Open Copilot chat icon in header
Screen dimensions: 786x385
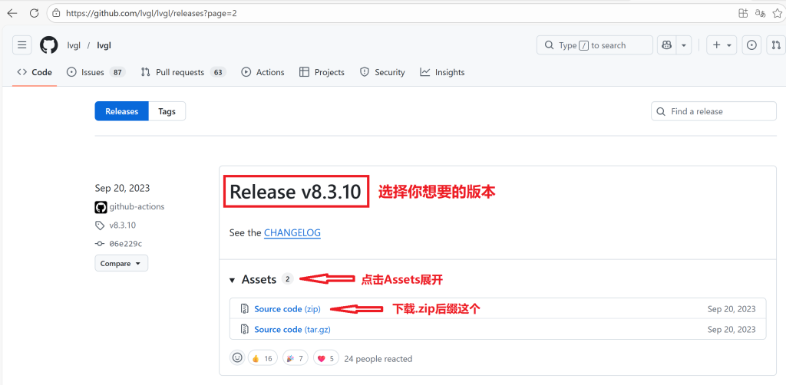[x=666, y=45]
